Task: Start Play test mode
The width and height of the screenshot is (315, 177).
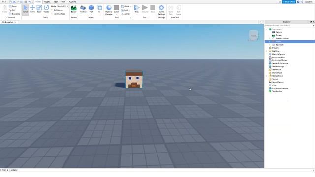Action: pos(137,8)
